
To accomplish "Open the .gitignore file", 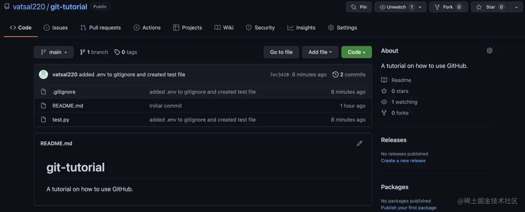I will pyautogui.click(x=64, y=92).
